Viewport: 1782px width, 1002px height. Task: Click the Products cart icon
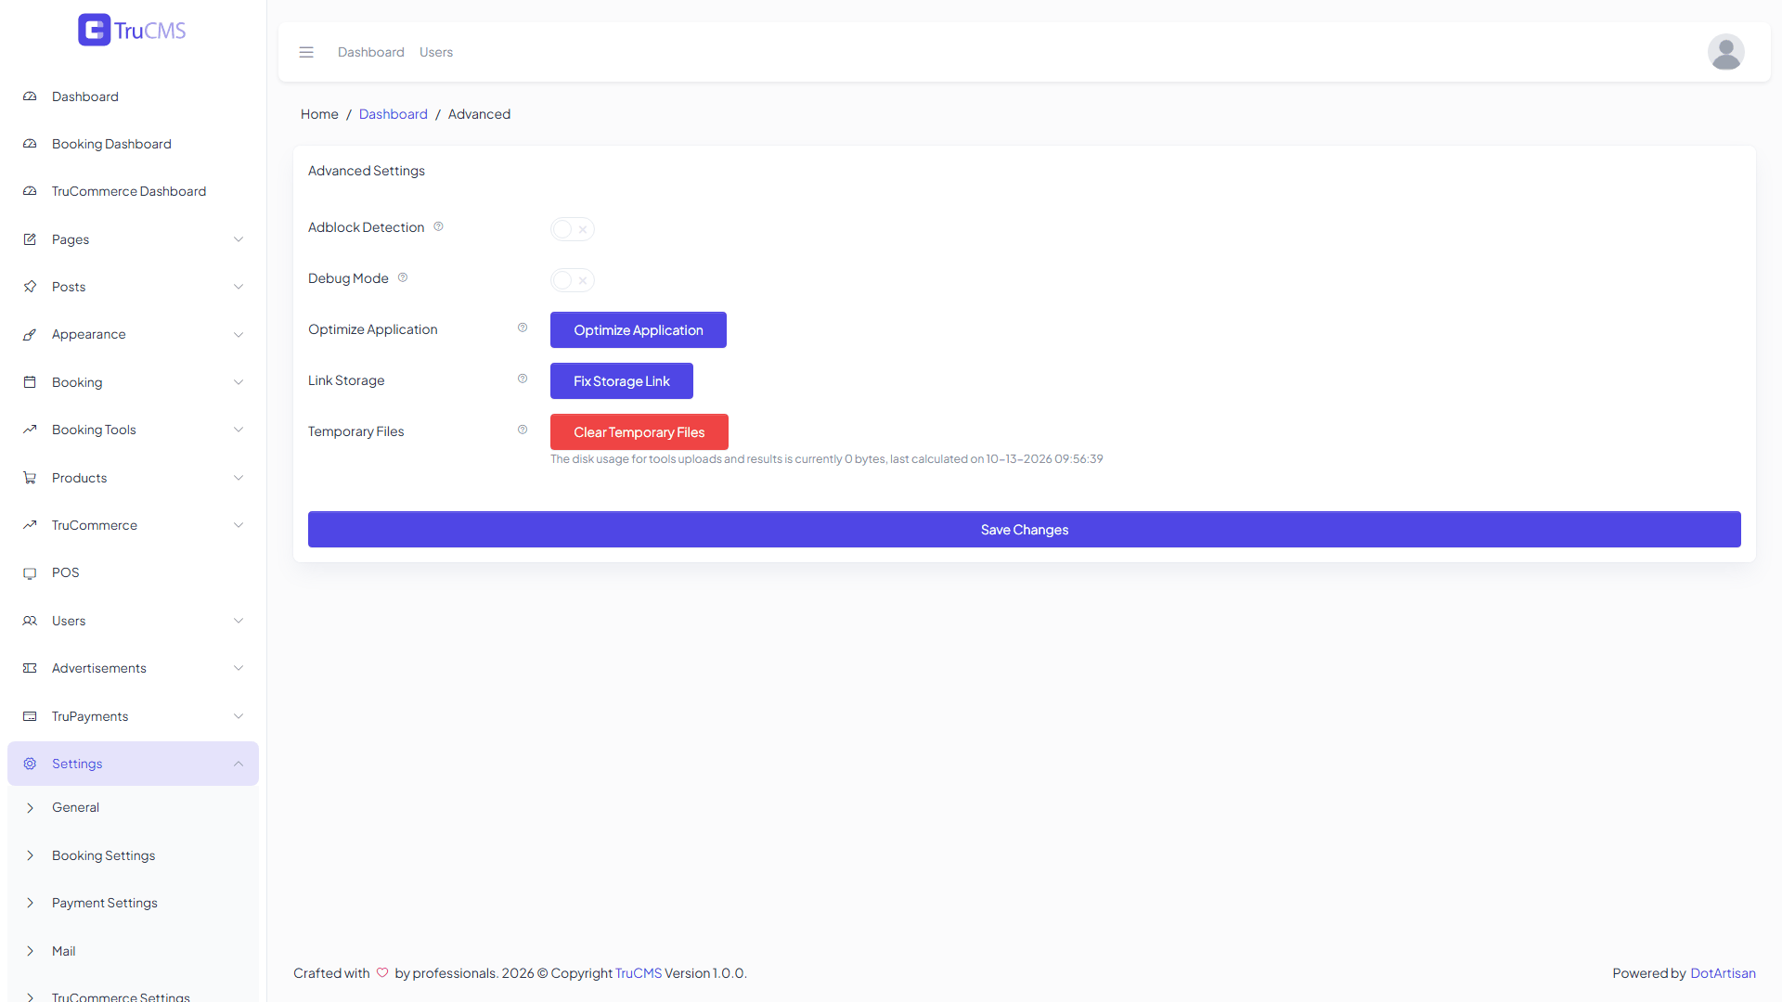tap(30, 478)
